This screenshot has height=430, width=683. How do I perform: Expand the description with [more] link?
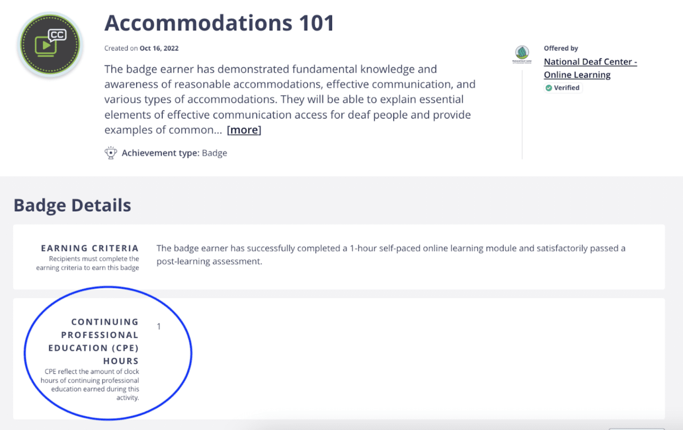[x=244, y=130]
